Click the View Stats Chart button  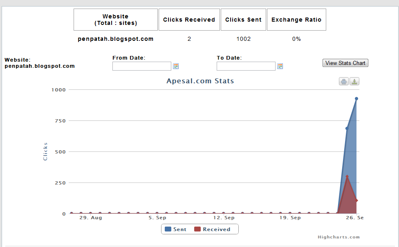[x=345, y=63]
